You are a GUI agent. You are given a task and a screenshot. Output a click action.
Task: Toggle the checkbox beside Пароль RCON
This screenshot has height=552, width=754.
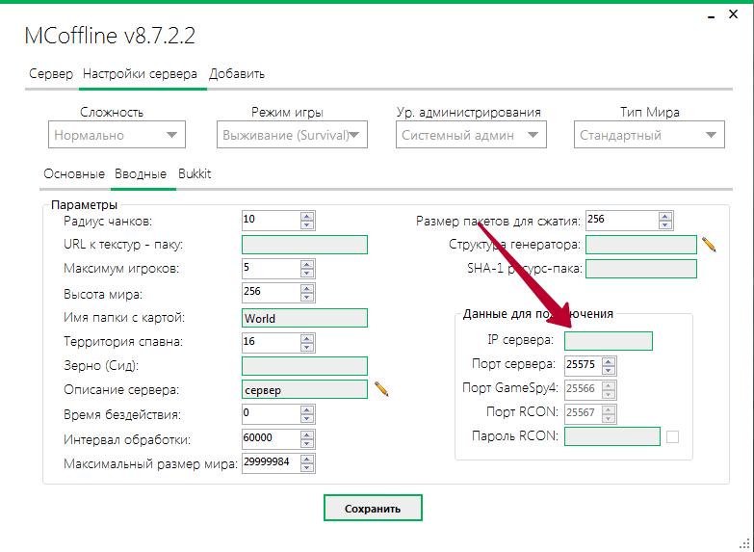coord(672,436)
